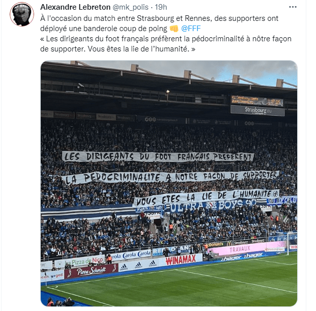Click the Ultra Boys 90 banner in photo
Screen dimensions: 316x311
pos(213,206)
